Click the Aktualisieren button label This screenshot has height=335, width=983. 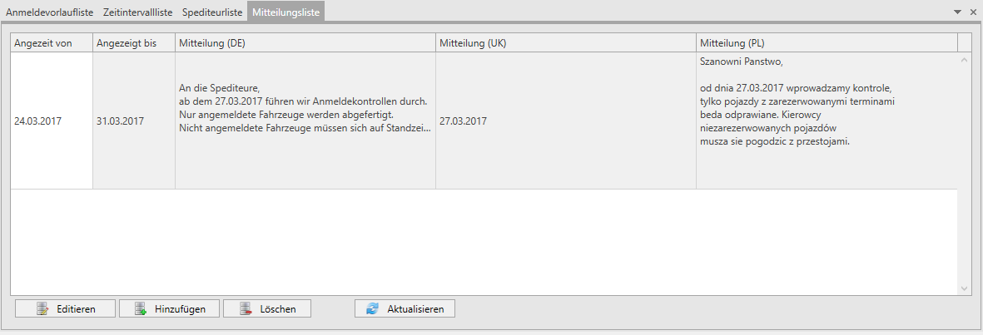click(x=415, y=309)
